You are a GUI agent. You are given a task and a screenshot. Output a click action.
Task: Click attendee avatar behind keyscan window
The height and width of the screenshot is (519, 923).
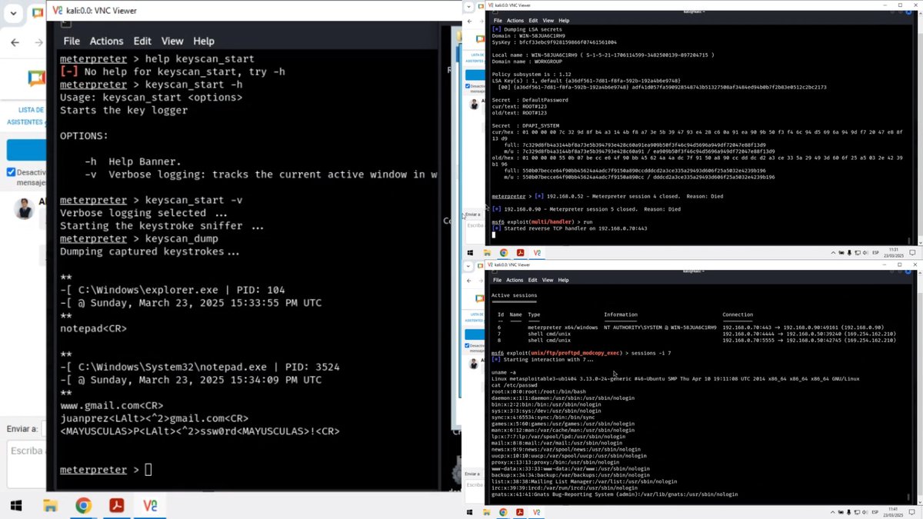pos(25,208)
